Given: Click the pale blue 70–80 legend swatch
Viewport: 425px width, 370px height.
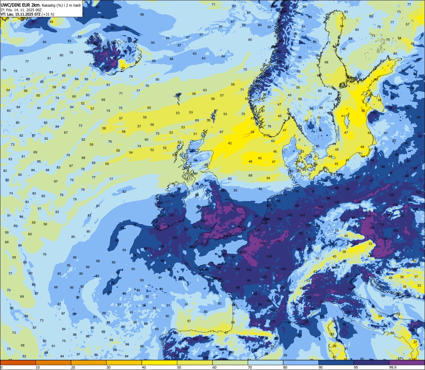Looking at the screenshot, I should (x=265, y=363).
